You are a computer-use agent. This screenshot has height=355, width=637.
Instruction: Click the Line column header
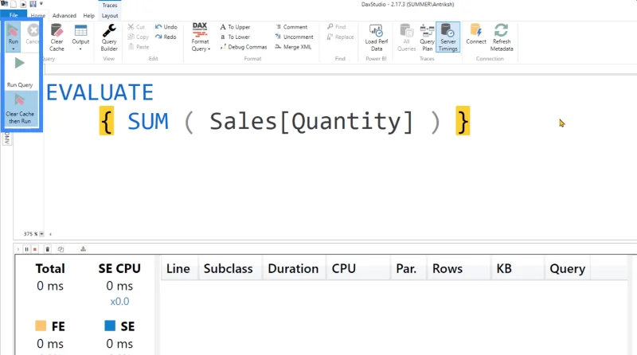178,268
